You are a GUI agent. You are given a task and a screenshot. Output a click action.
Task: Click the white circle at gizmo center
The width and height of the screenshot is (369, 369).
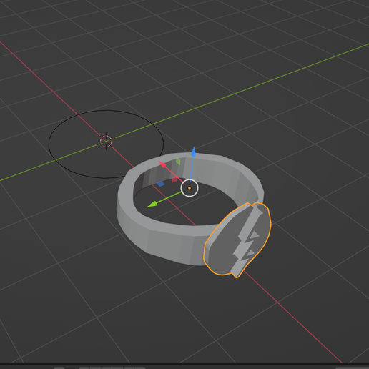tap(190, 188)
